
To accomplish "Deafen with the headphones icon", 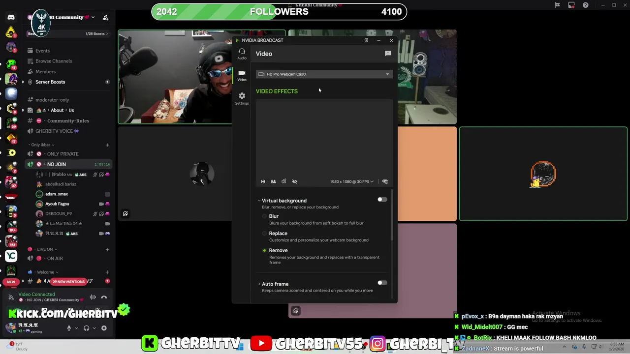I will [x=86, y=328].
